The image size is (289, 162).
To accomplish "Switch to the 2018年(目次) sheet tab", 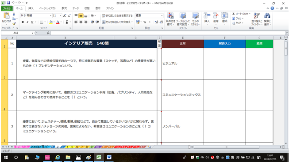I will point(39,147).
